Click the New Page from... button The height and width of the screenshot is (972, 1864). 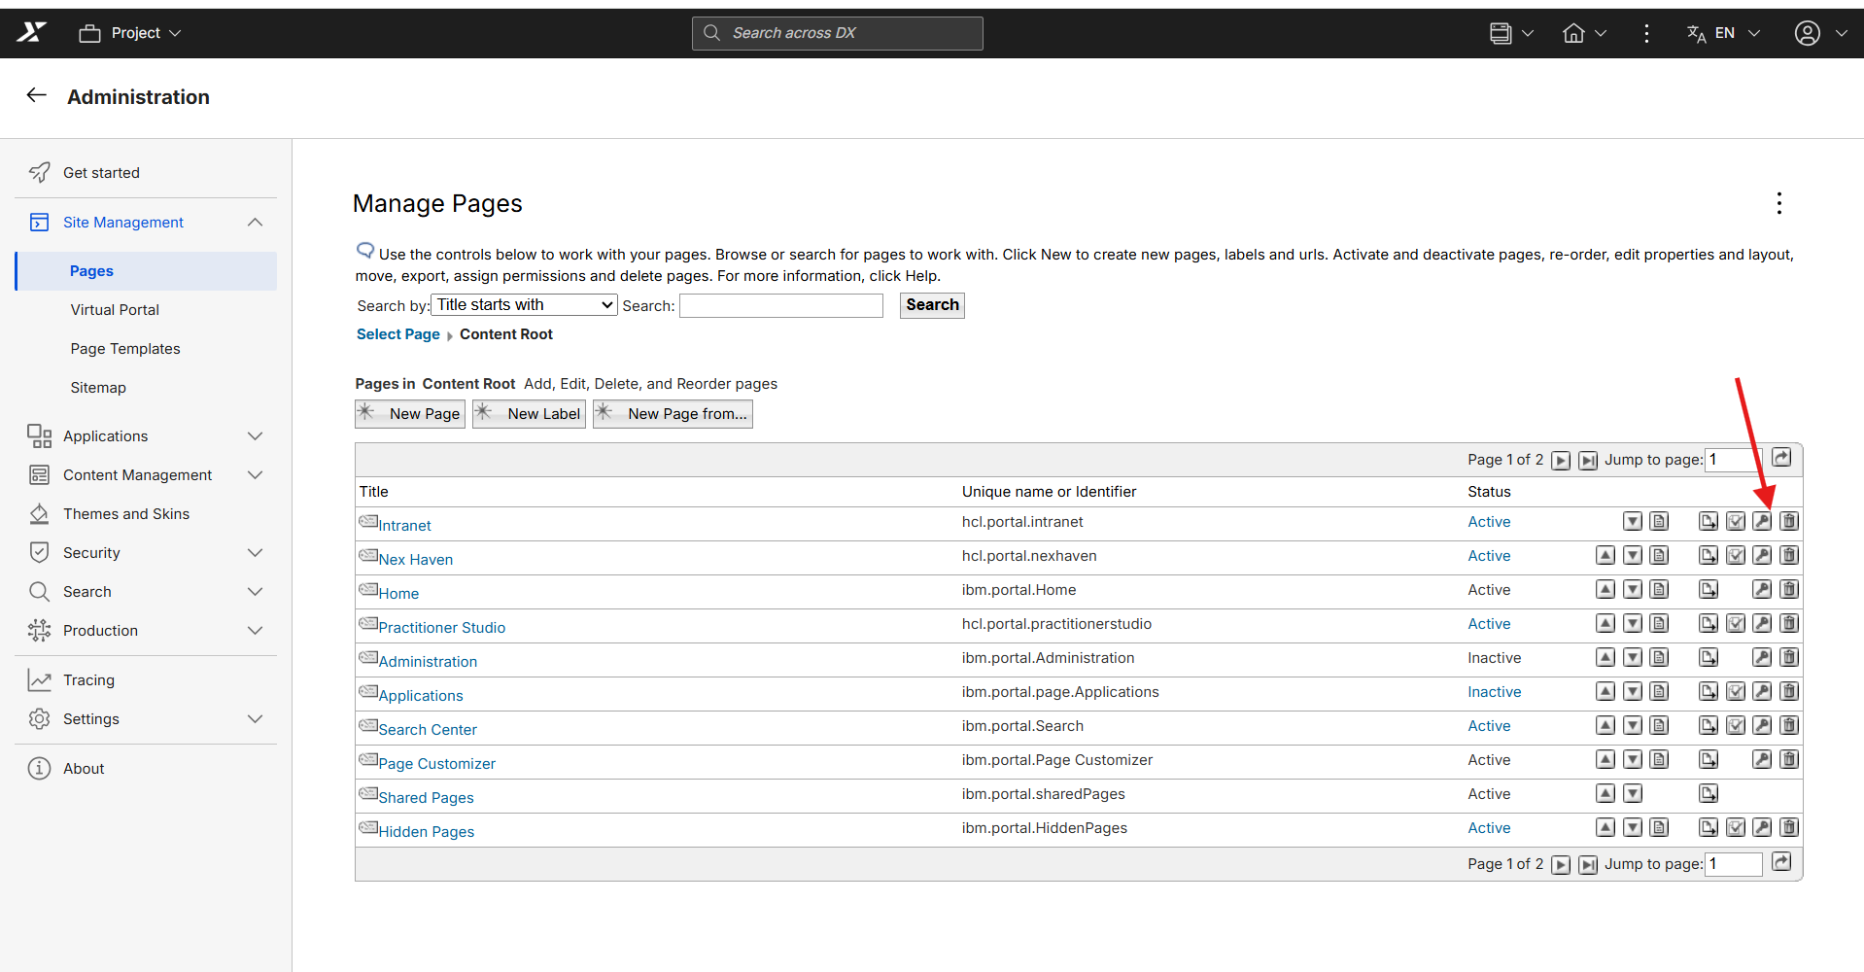click(x=673, y=414)
